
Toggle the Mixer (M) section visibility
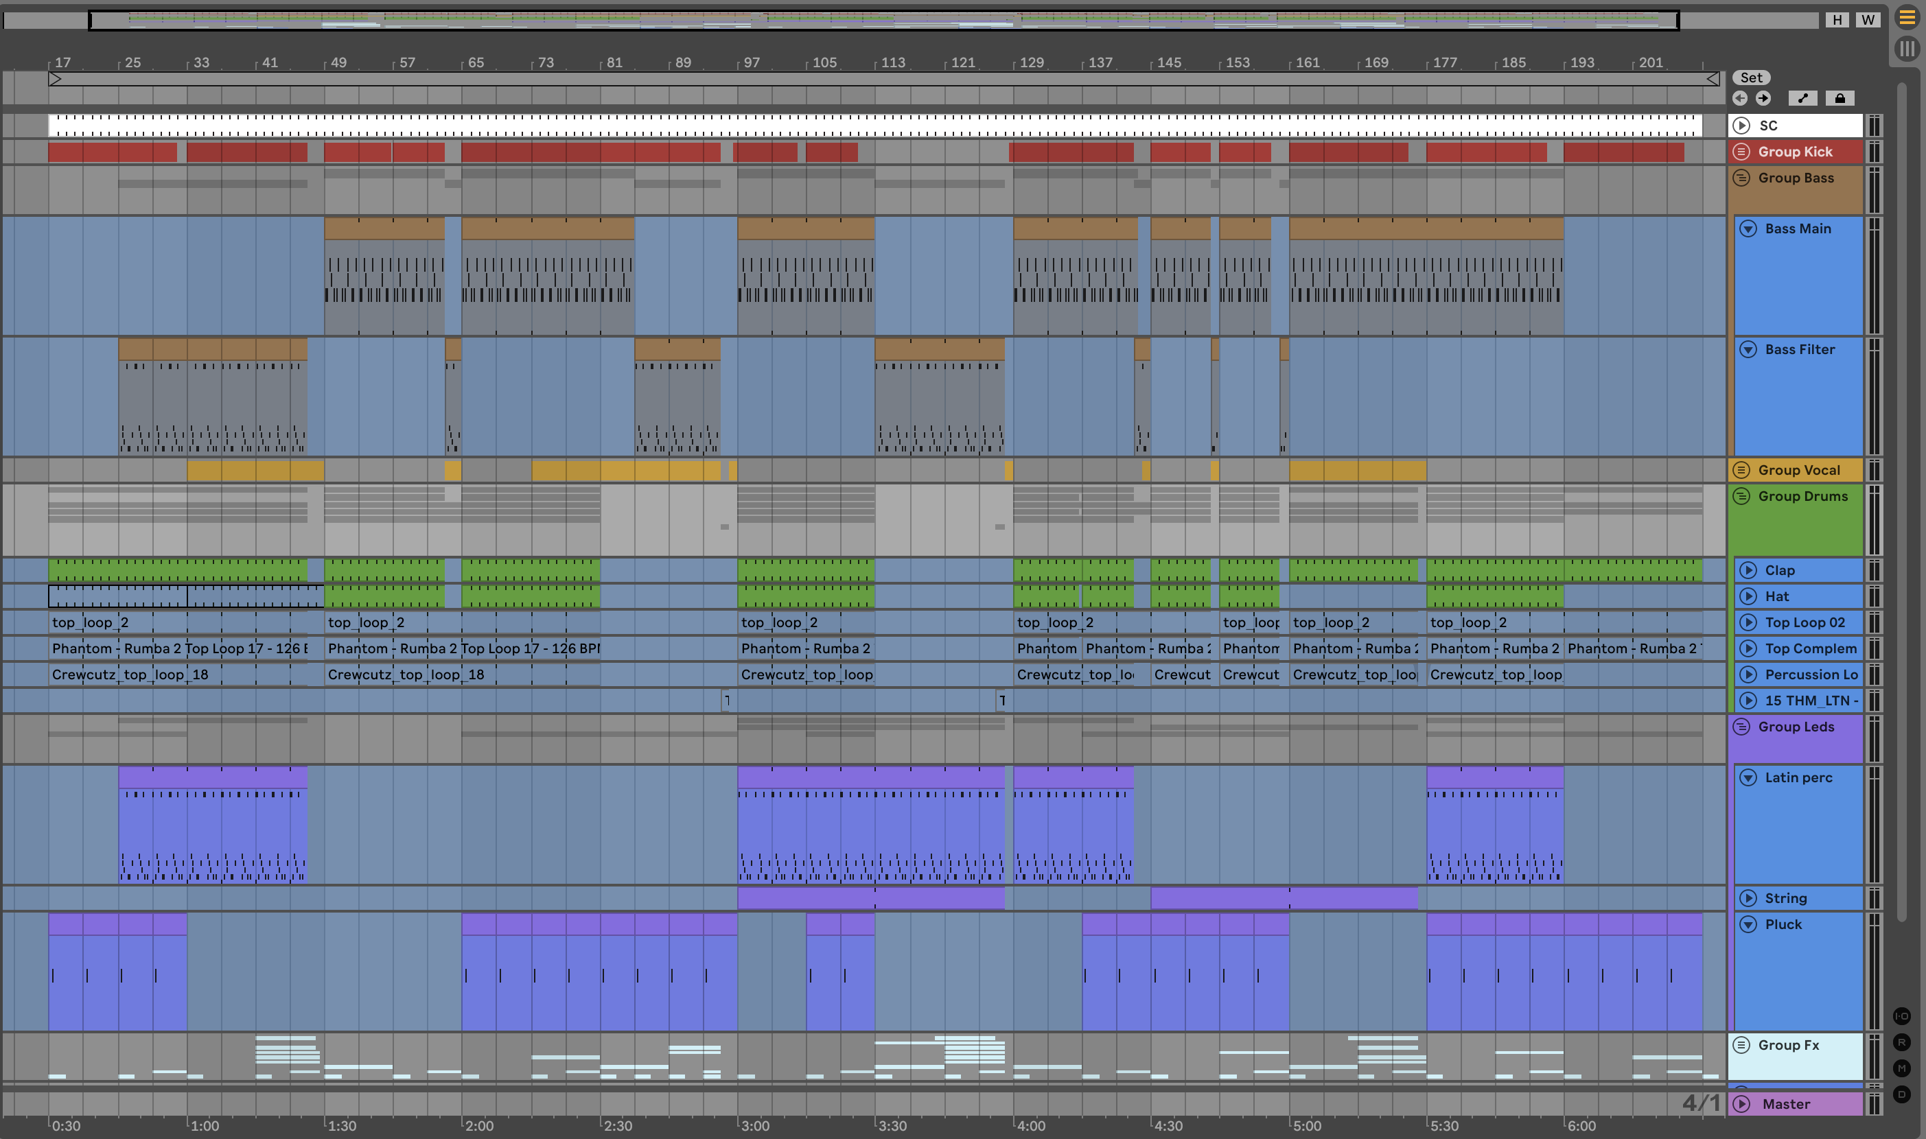click(1901, 1068)
